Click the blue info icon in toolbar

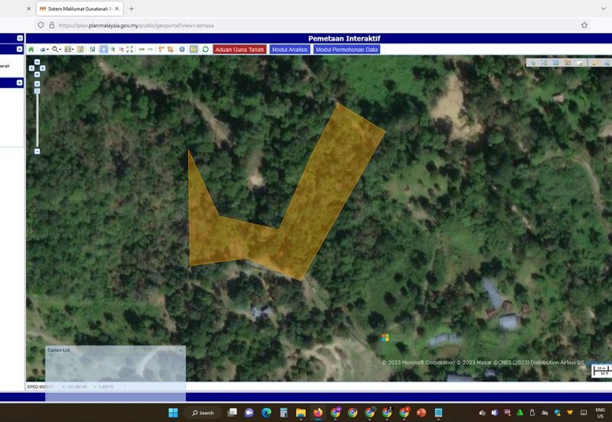tap(181, 49)
